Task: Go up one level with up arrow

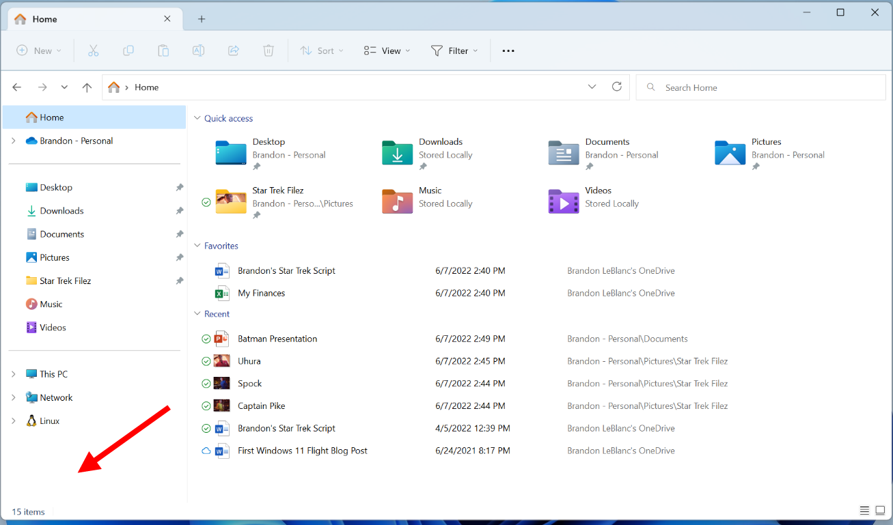Action: coord(87,87)
